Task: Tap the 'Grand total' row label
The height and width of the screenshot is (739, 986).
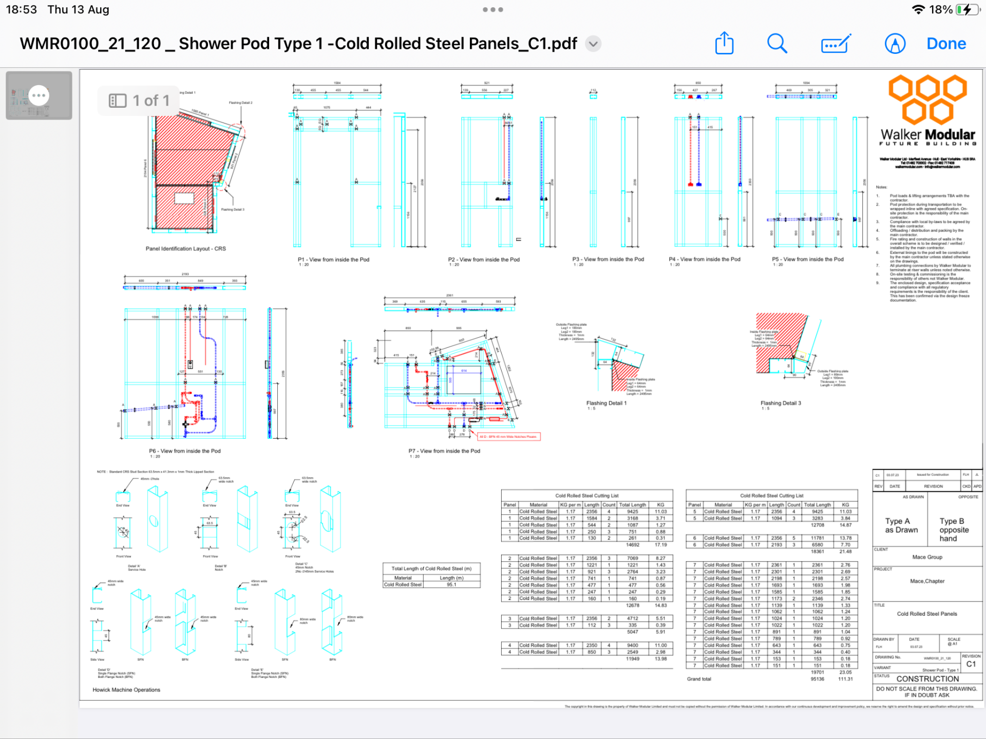Action: coord(699,679)
